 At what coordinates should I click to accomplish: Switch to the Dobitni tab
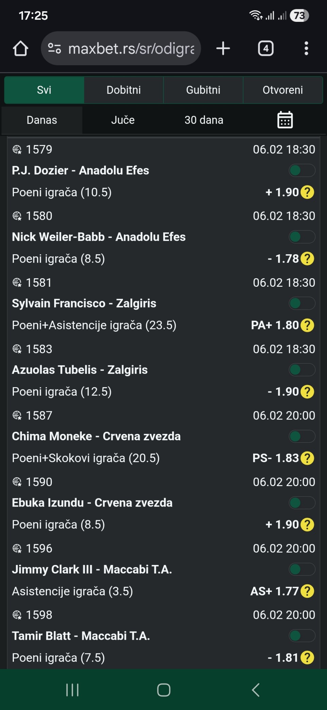[124, 90]
